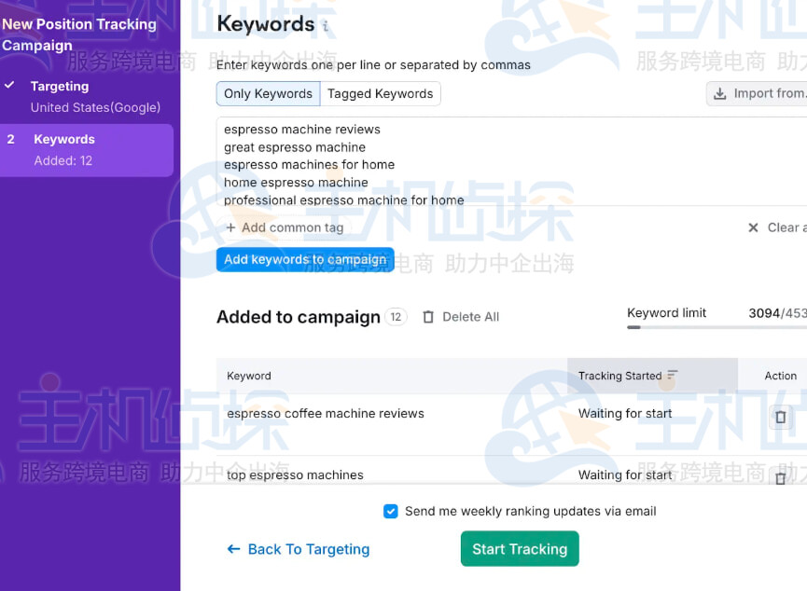This screenshot has height=591, width=807.
Task: Sort by the Keyword column header
Action: 249,376
